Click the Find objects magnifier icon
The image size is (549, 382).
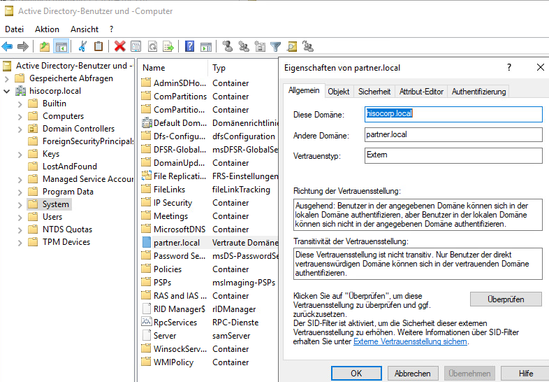(292, 46)
